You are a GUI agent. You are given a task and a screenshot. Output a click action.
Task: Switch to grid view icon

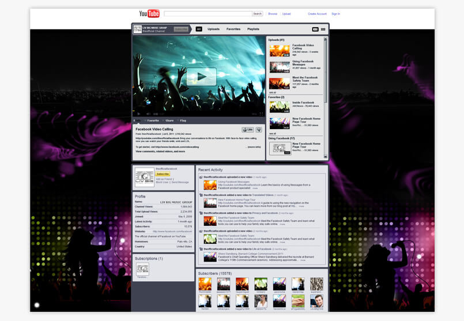(323, 29)
